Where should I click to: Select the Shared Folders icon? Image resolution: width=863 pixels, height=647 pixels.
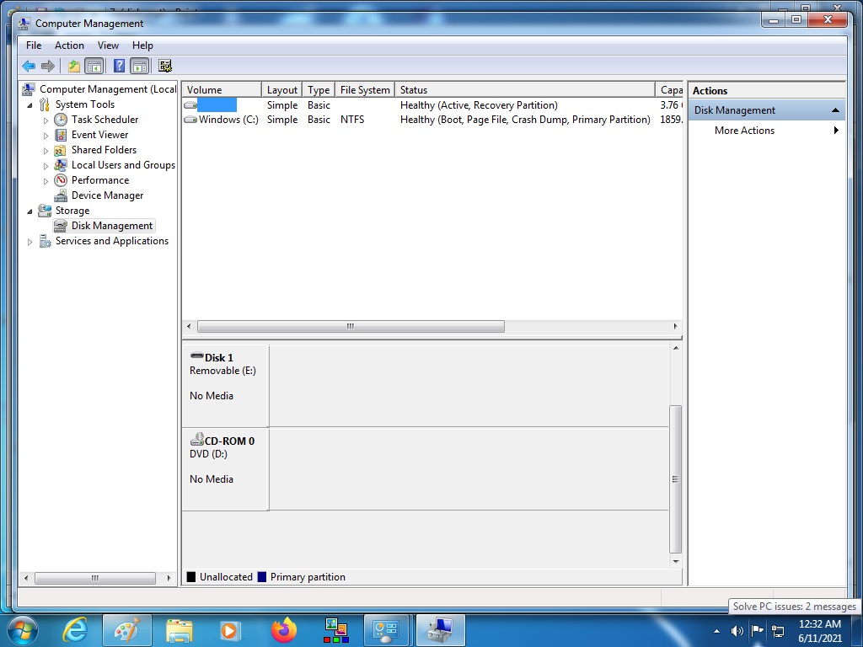(x=61, y=150)
